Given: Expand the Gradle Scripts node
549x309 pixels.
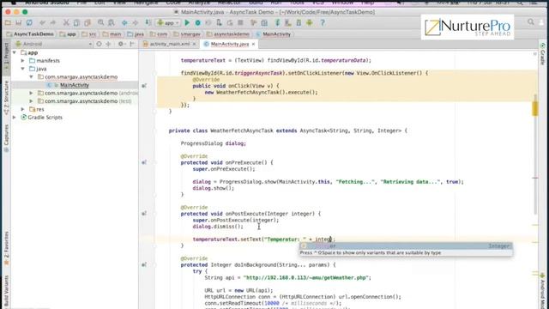Looking at the screenshot, I should click(15, 118).
